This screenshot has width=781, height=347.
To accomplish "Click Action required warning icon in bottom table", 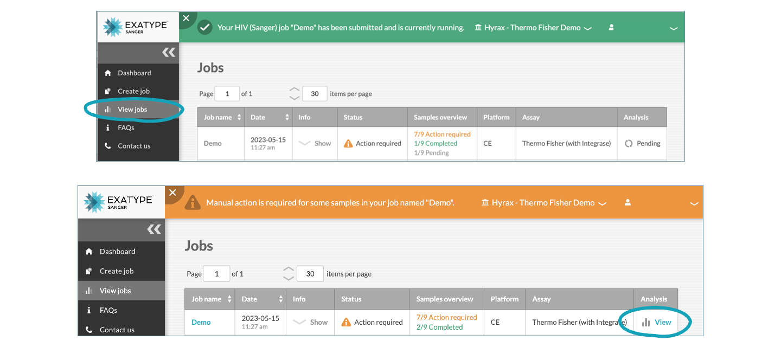I will click(x=346, y=322).
